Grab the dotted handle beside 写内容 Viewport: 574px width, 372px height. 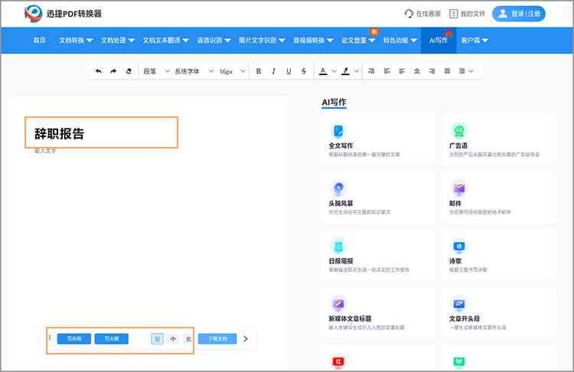coord(50,338)
